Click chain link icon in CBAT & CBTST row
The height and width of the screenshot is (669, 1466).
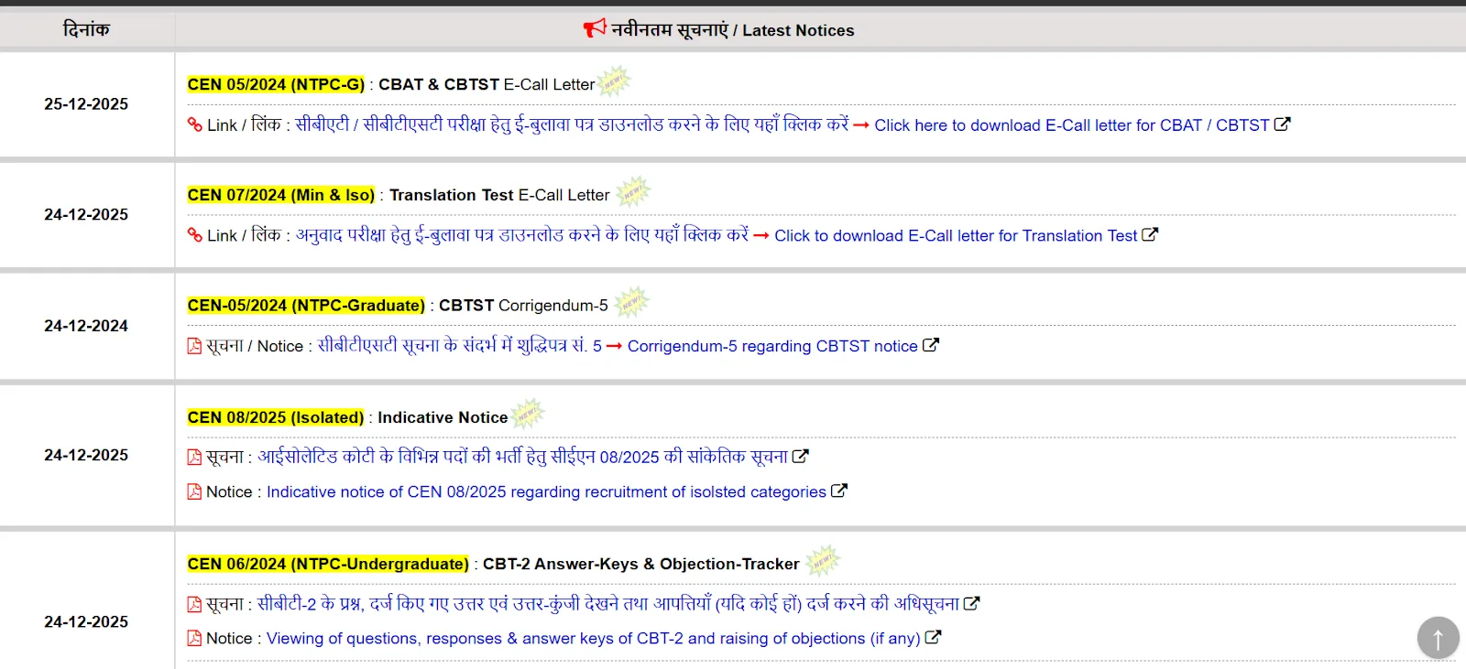194,124
